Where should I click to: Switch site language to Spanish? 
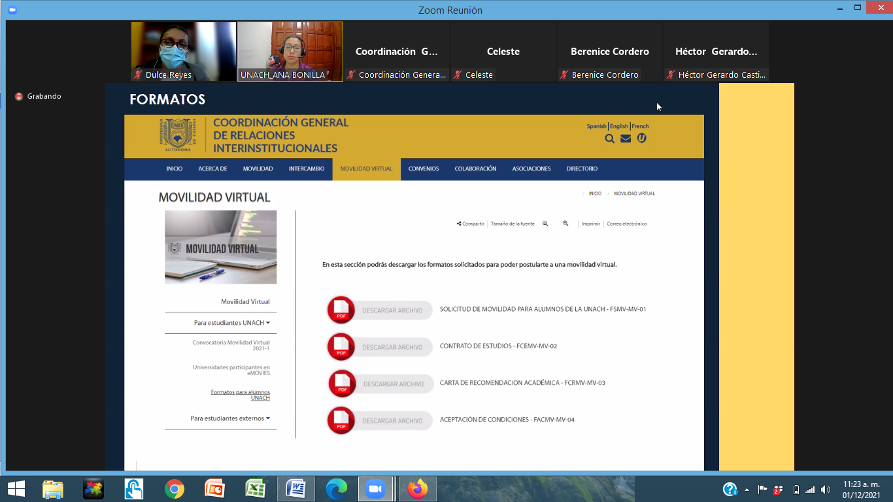pyautogui.click(x=596, y=126)
